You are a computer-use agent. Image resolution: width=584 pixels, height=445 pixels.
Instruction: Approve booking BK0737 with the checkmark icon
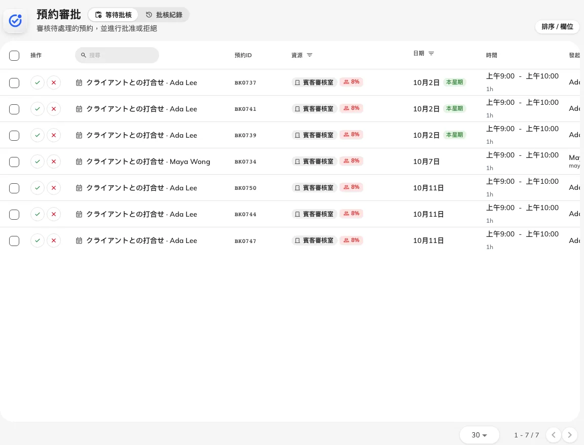(37, 83)
